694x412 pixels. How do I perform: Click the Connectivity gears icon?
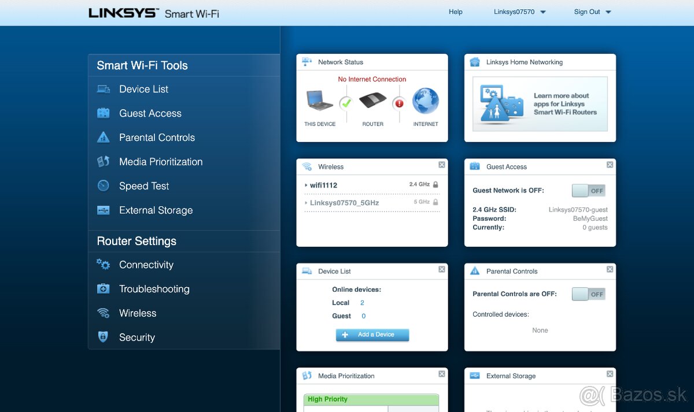coord(104,265)
